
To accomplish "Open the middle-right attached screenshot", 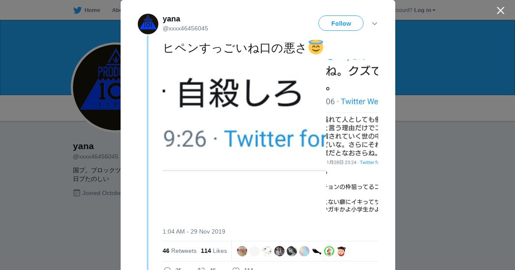I will pos(352,140).
